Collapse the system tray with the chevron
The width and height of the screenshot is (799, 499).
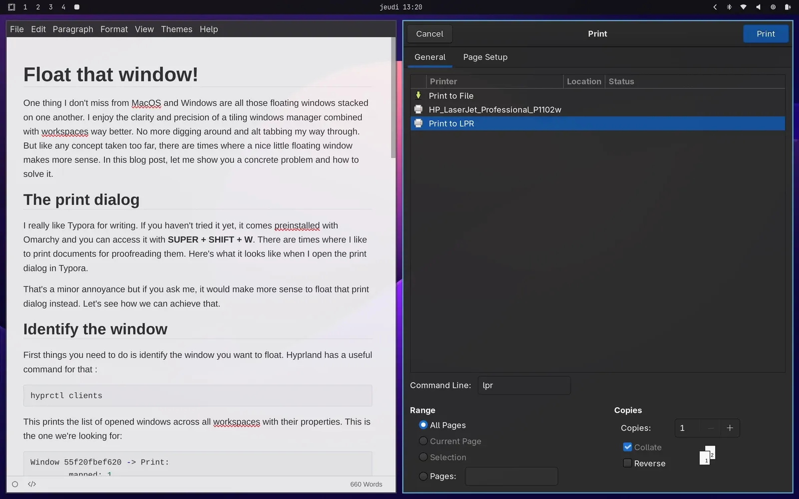pyautogui.click(x=715, y=7)
